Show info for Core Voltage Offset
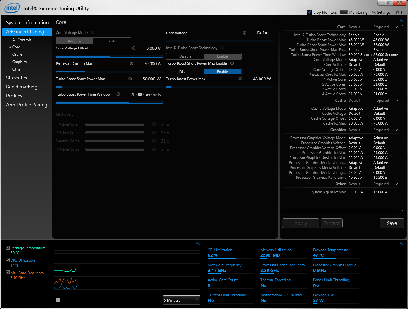This screenshot has height=309, width=408. coord(134,48)
